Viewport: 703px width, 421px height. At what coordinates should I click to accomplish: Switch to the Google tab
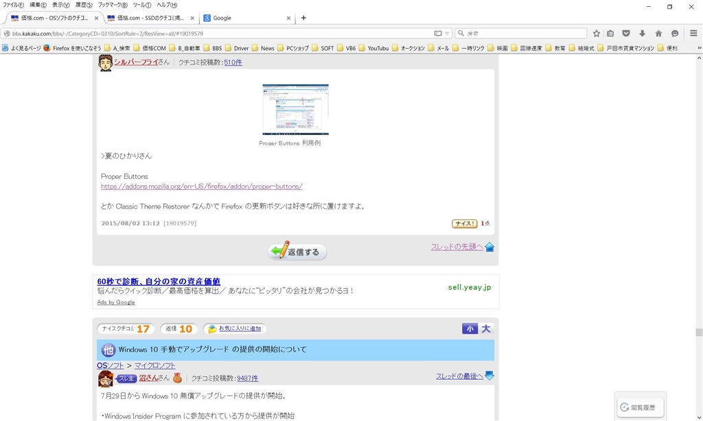[246, 18]
